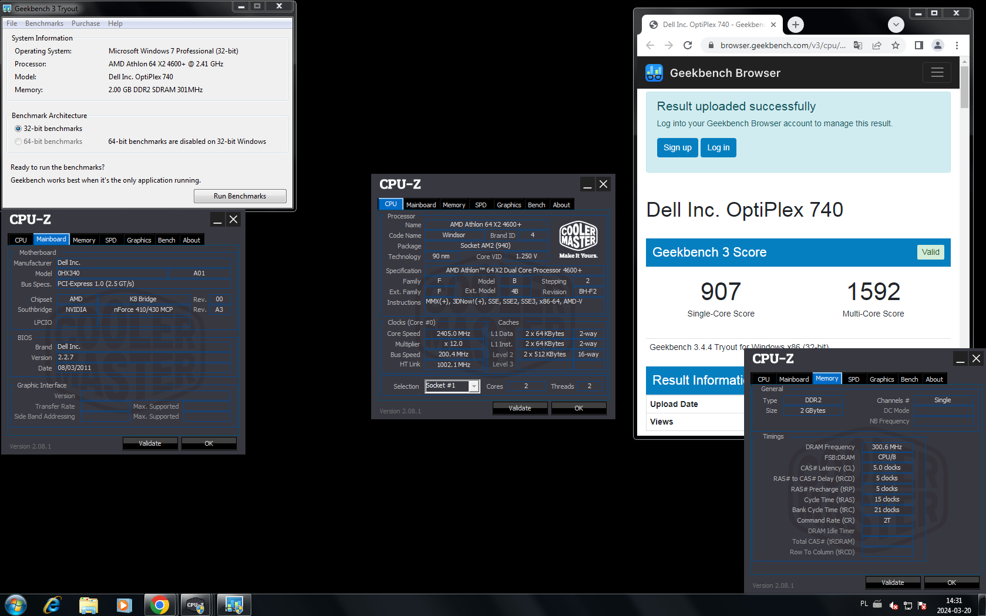The image size is (986, 616).
Task: Click the Geekbench Browser logo icon
Action: 654,73
